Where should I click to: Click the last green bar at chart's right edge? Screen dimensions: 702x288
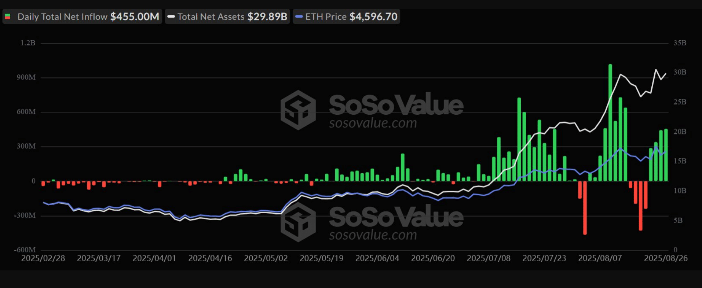pos(666,155)
